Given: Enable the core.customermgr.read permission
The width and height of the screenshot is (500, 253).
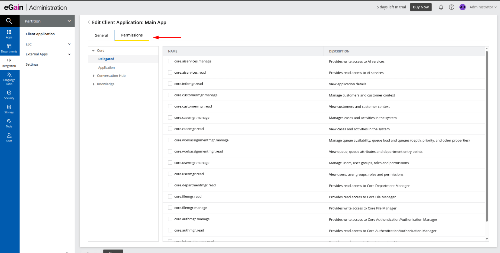Looking at the screenshot, I should [170, 106].
